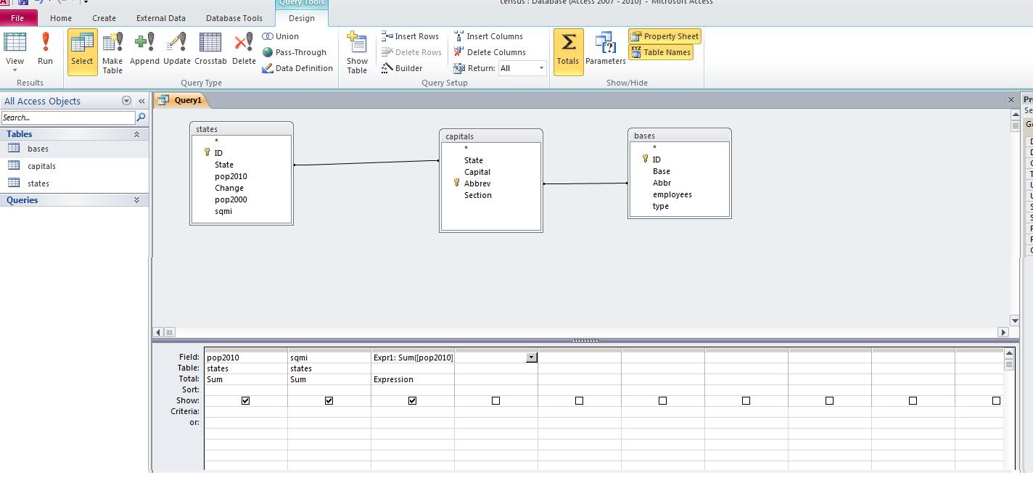Select the Design ribbon tab

[x=302, y=18]
